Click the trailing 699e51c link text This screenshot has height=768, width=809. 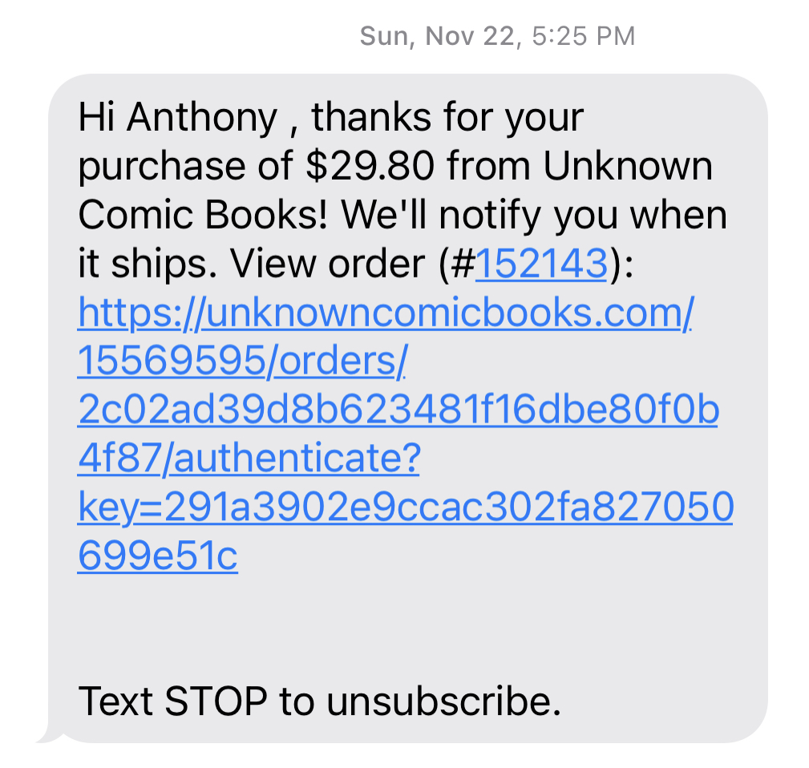(x=158, y=556)
